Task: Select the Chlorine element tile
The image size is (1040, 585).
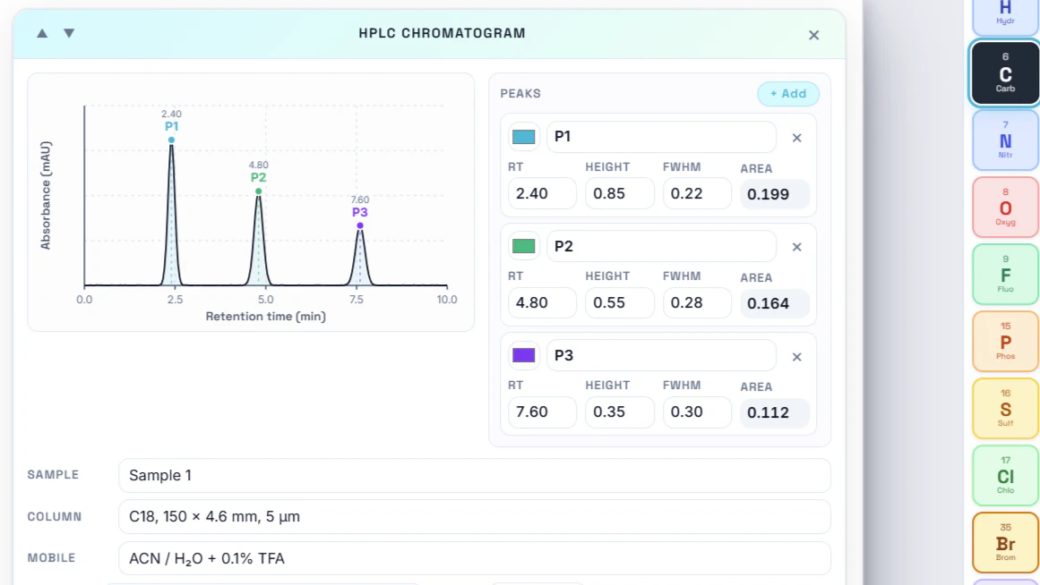Action: [x=1005, y=476]
